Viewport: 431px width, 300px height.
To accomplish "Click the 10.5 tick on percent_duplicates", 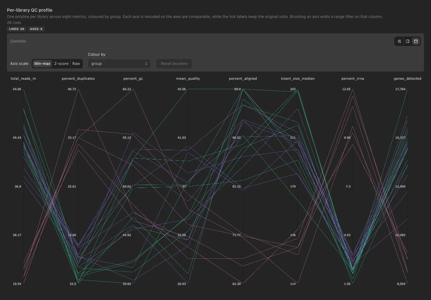I will 73,284.
